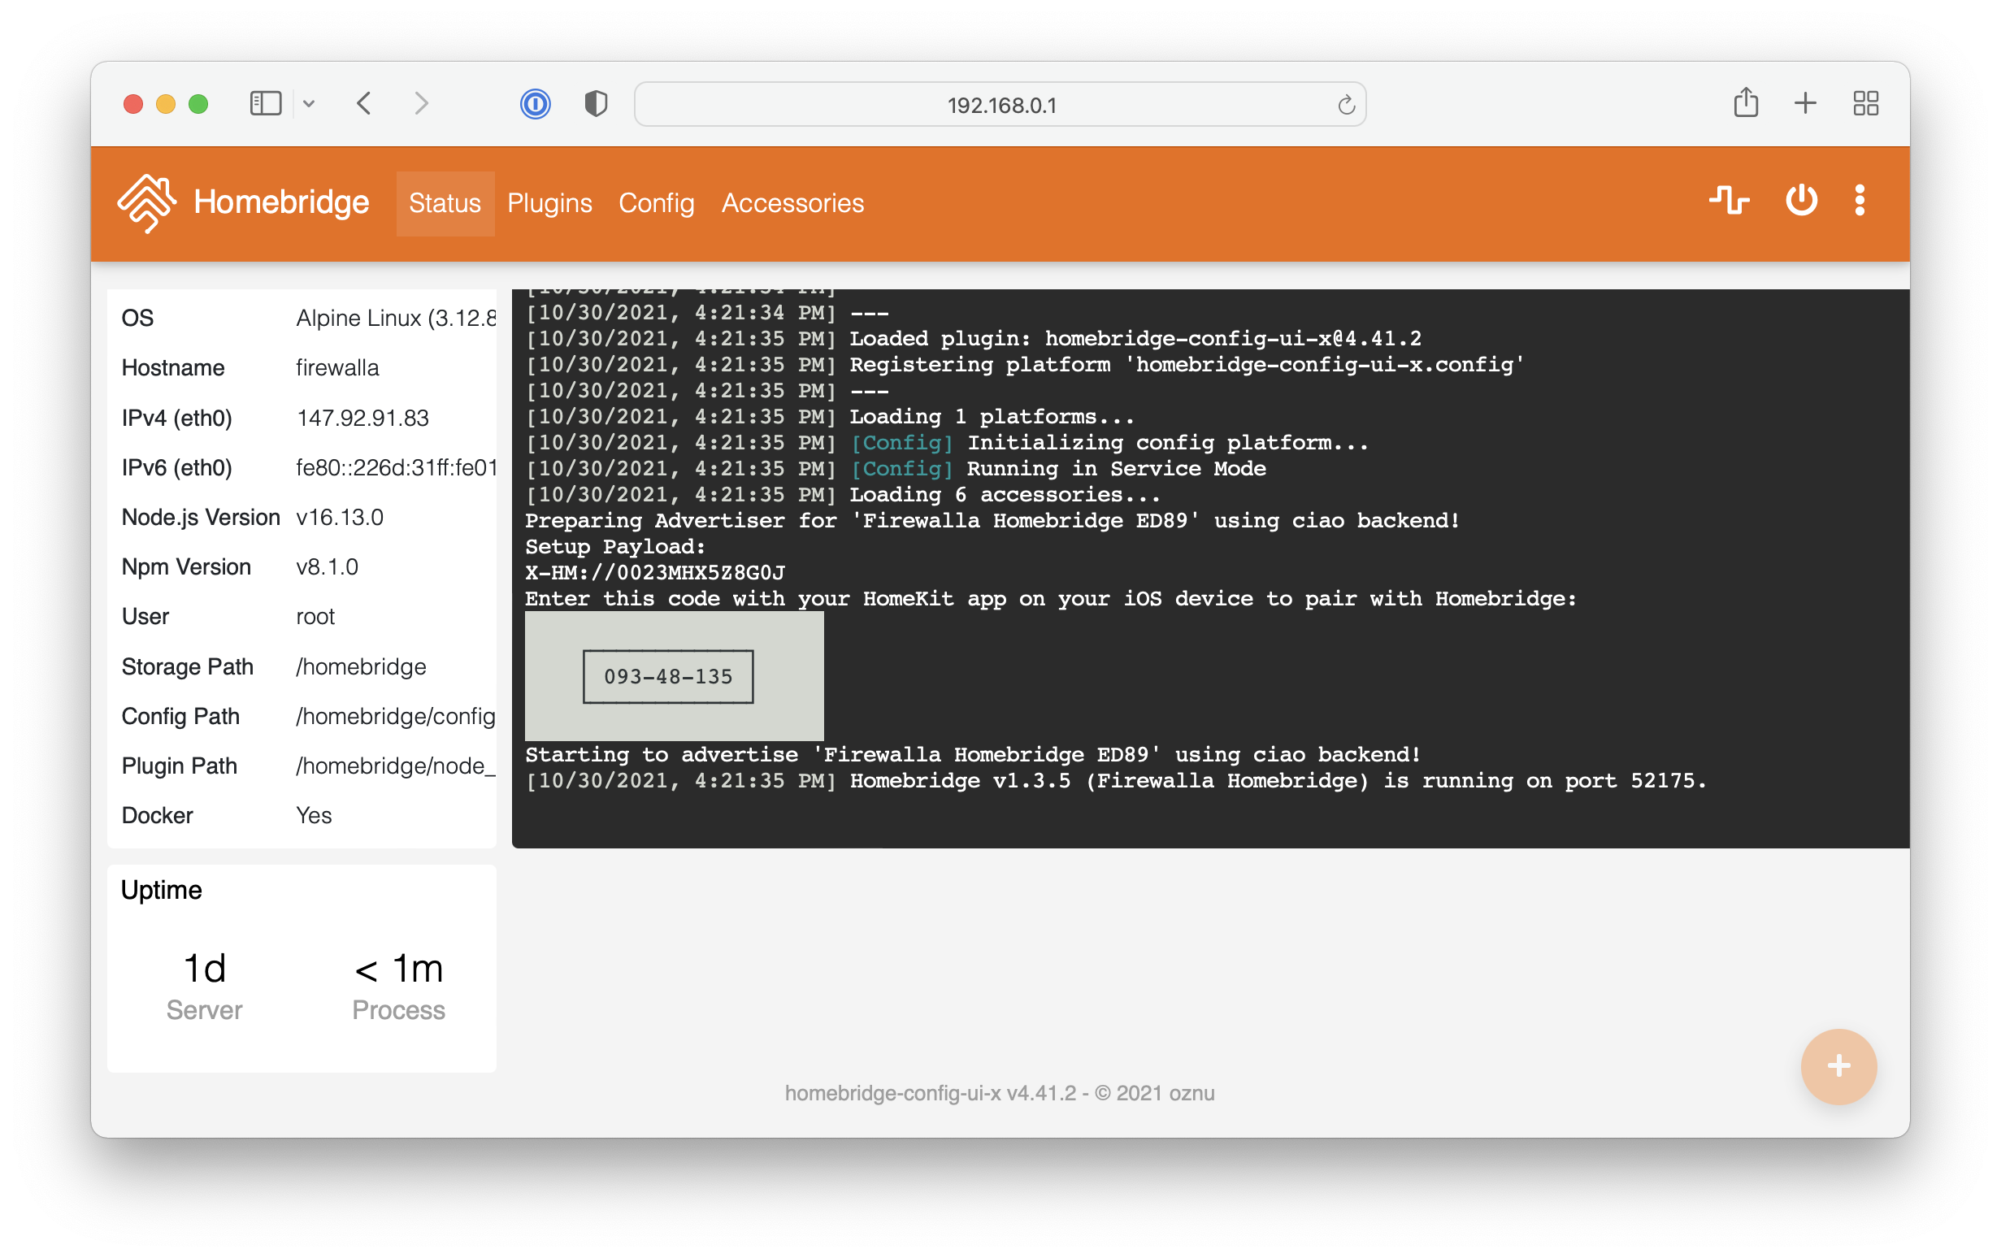Switch to the Status tab
The height and width of the screenshot is (1258, 2001).
[x=445, y=204]
